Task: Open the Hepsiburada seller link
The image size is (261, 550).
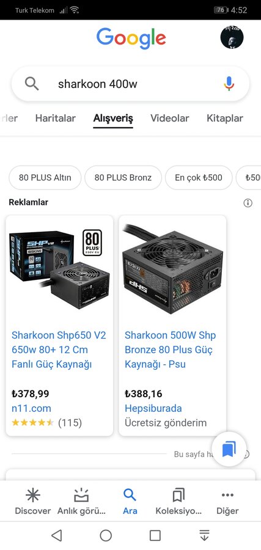Action: coord(153,408)
